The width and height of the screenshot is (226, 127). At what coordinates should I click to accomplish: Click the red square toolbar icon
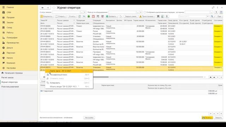point(93,17)
